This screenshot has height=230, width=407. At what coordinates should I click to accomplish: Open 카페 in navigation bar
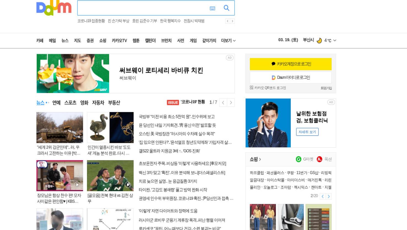point(40,41)
